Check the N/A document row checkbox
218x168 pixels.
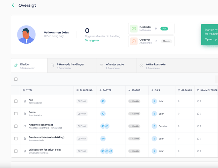tap(16, 101)
